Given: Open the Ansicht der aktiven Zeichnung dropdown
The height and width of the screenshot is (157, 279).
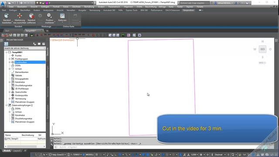Looking at the screenshot, I should point(25,48).
